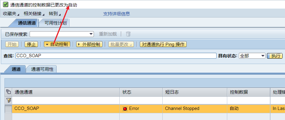Click the 状态 column header

[141, 92]
